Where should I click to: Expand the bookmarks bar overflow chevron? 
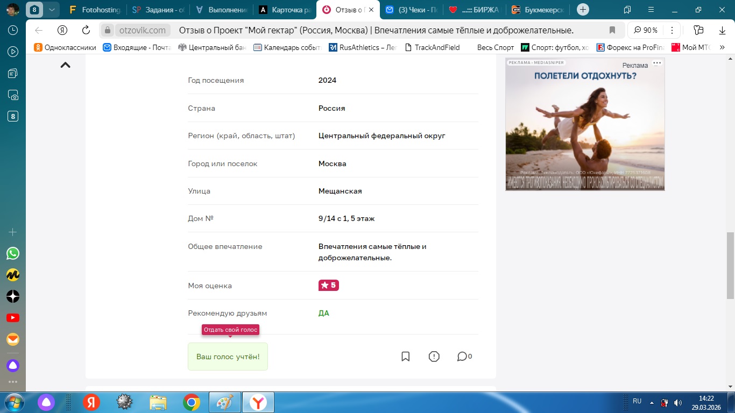[723, 47]
